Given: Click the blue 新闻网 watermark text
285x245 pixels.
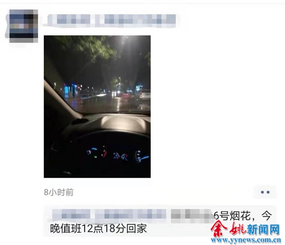Looking at the screenshot, I should pyautogui.click(x=263, y=229).
